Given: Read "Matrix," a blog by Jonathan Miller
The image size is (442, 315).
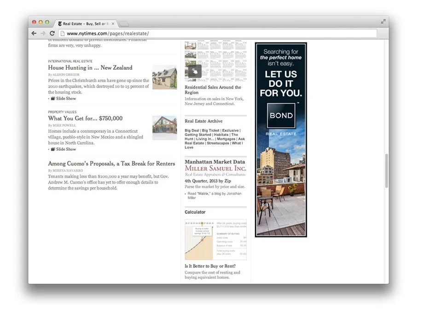Looking at the screenshot, I should pos(215,196).
